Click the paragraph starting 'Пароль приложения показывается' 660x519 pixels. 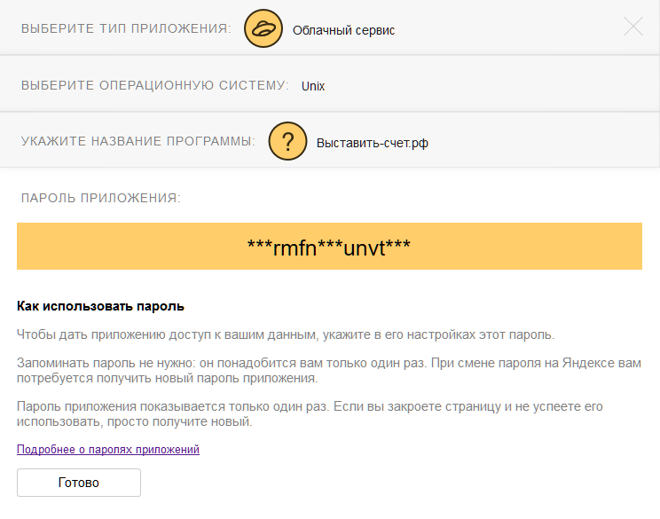pos(310,414)
